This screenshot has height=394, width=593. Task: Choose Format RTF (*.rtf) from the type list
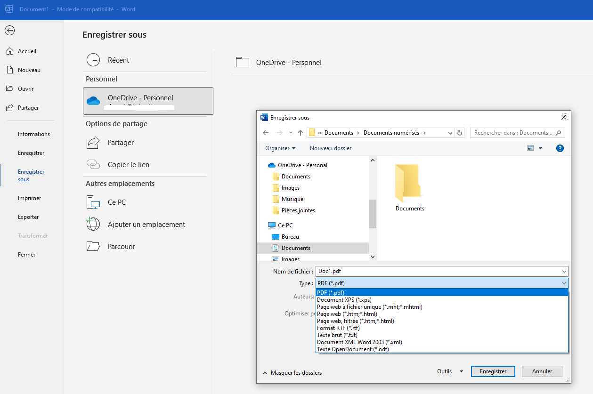tap(338, 328)
